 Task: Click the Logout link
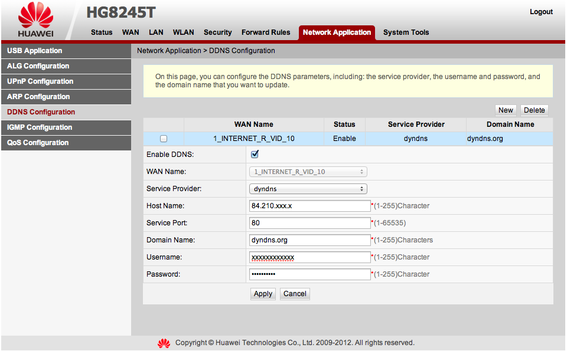point(541,12)
